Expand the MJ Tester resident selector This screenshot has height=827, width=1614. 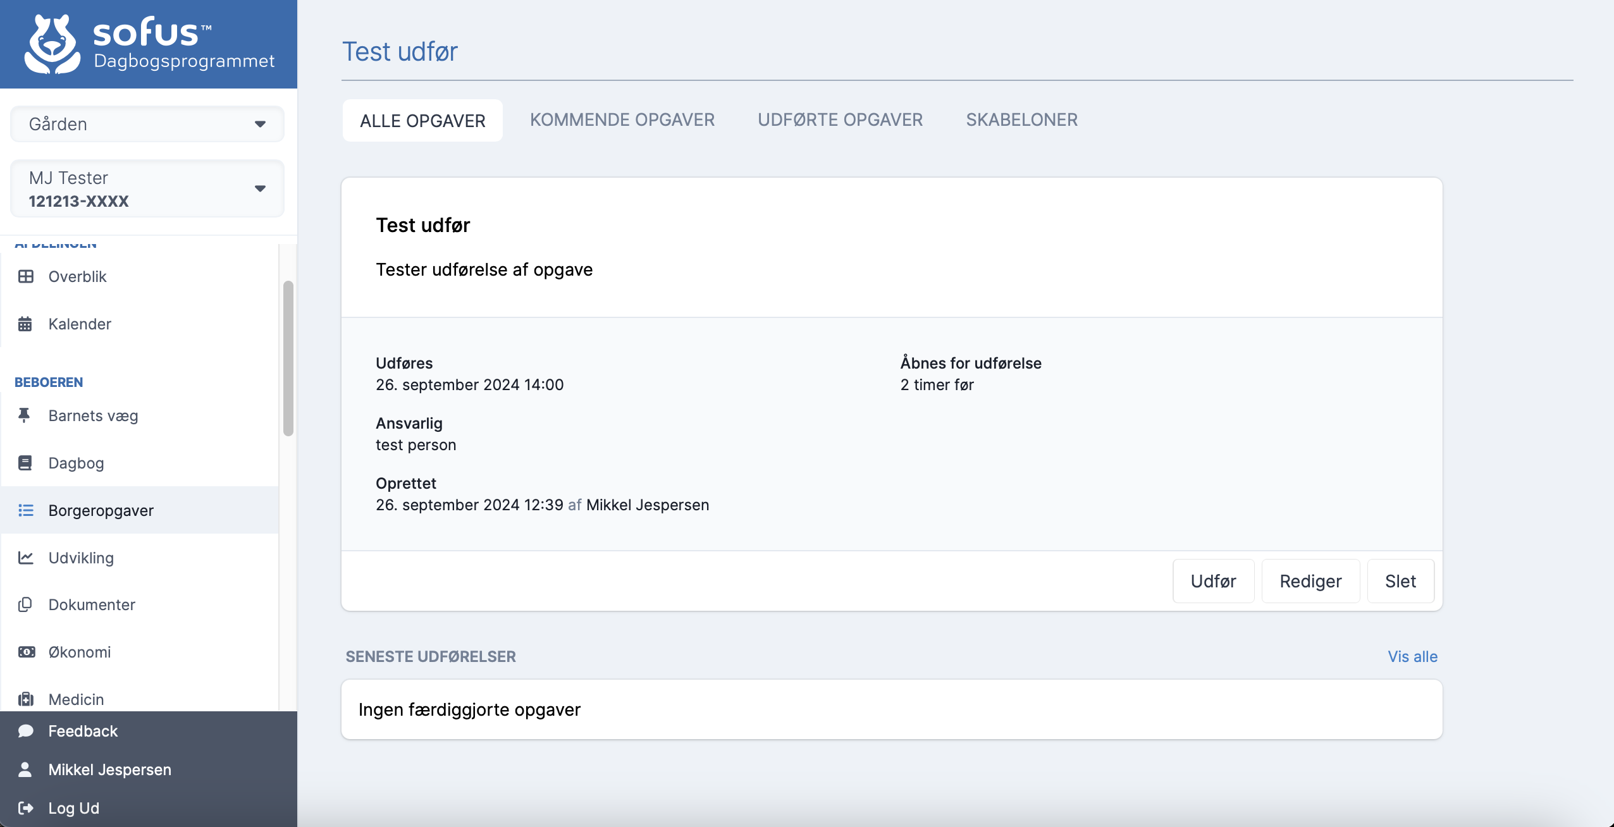(x=147, y=188)
